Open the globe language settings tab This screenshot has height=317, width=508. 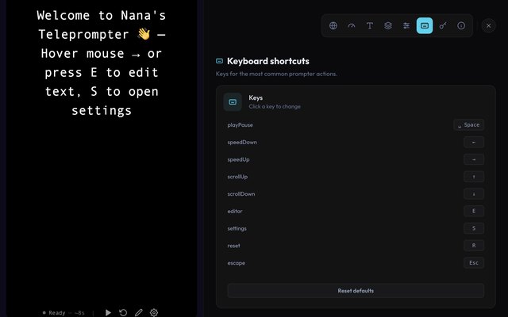pos(333,25)
